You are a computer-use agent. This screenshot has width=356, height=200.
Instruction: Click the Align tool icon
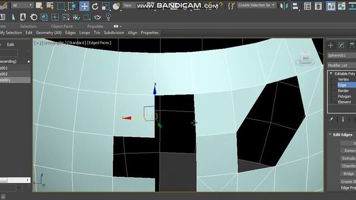[x=295, y=6]
